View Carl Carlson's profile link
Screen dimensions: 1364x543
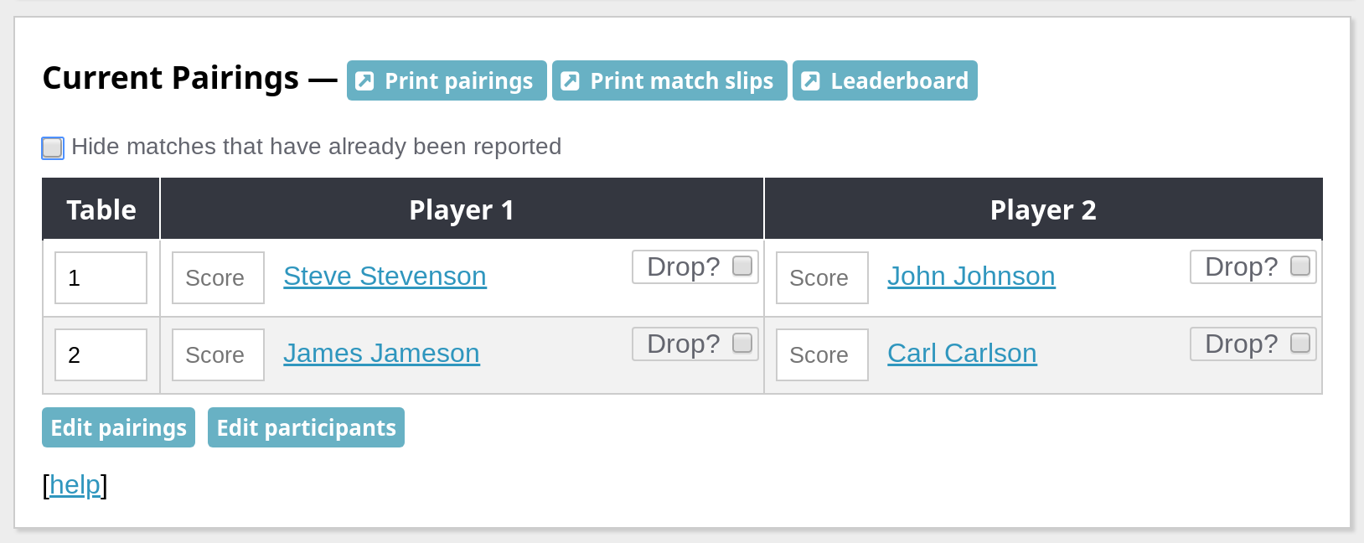click(962, 354)
